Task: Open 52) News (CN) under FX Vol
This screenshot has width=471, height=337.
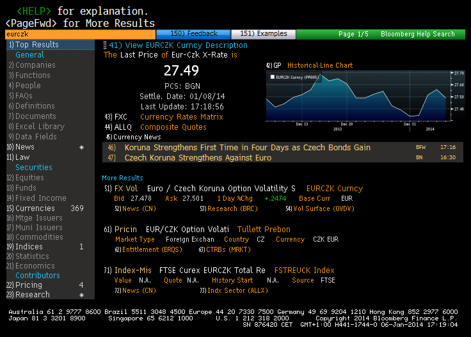Action: (x=135, y=209)
